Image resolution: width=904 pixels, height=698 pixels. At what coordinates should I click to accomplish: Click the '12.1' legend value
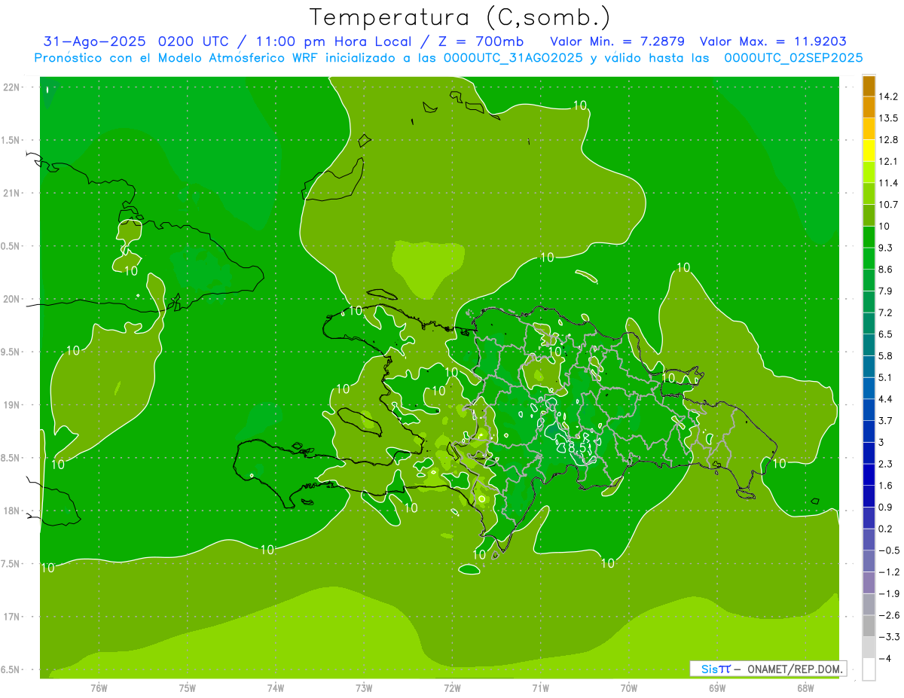click(x=890, y=161)
